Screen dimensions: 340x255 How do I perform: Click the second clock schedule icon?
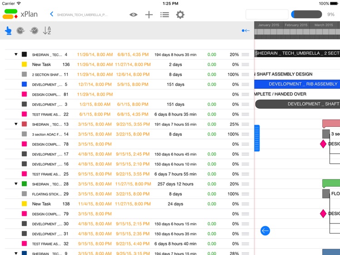coord(34,30)
